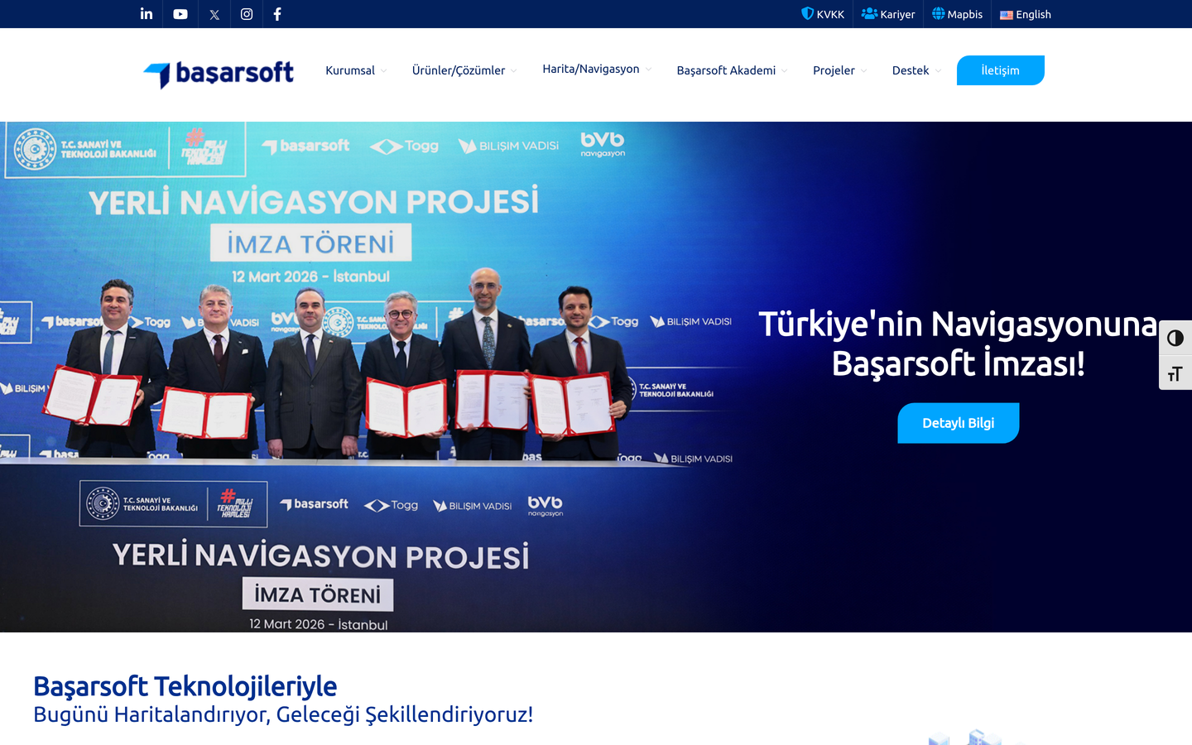
Task: Toggle high contrast mode
Action: 1175,338
